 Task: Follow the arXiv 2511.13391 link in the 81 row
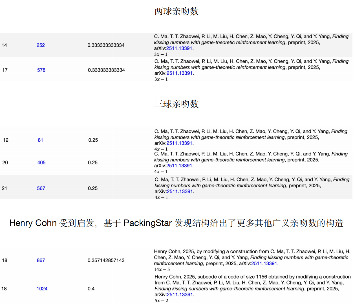point(179,143)
